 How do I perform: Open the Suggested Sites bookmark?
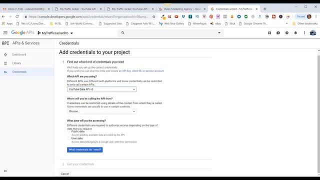110,23
